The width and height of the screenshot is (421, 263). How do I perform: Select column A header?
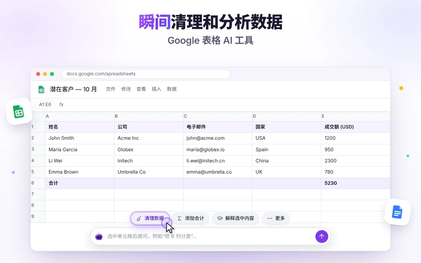[x=80, y=116]
